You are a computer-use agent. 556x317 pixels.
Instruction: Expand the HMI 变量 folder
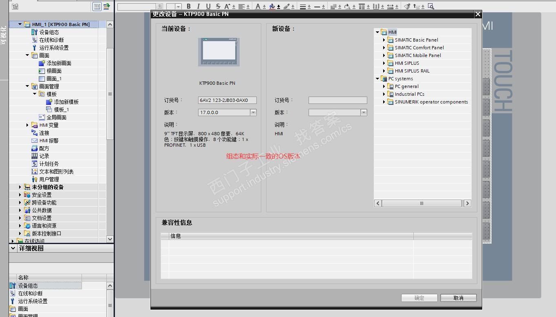(27, 125)
